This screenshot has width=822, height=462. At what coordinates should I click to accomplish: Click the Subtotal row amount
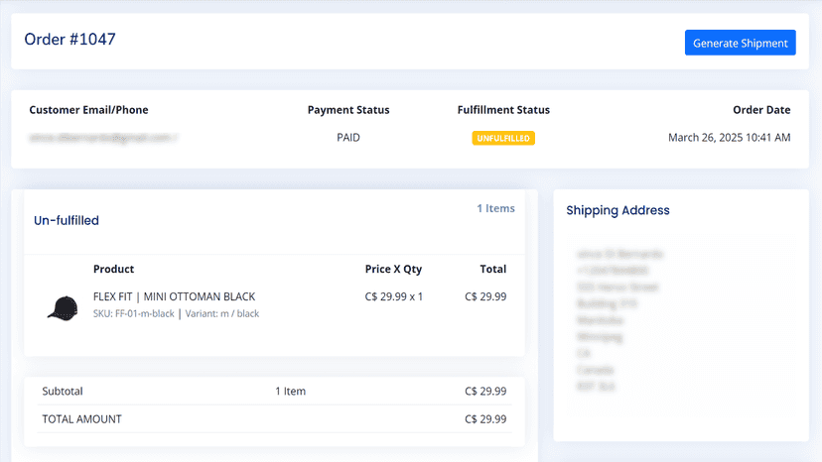485,392
